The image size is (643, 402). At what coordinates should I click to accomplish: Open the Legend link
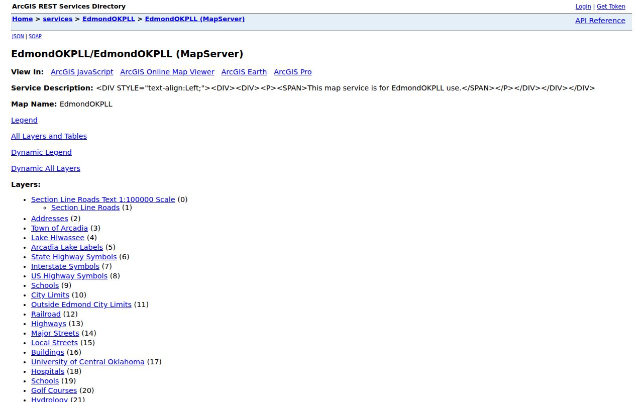coord(24,120)
